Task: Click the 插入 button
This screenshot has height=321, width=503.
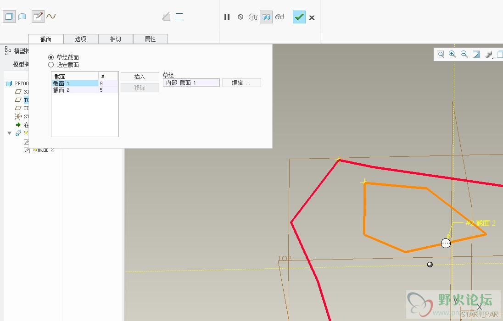Action: click(x=140, y=77)
